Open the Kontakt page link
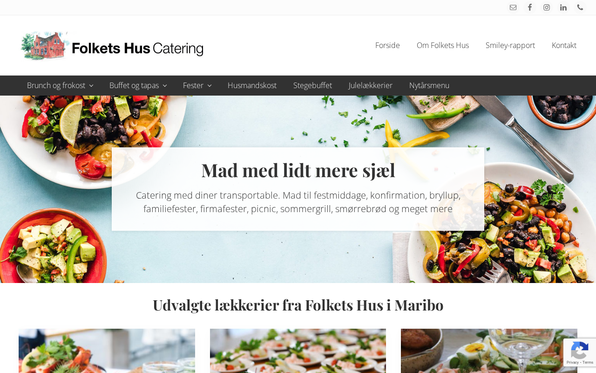The image size is (596, 373). pyautogui.click(x=564, y=45)
